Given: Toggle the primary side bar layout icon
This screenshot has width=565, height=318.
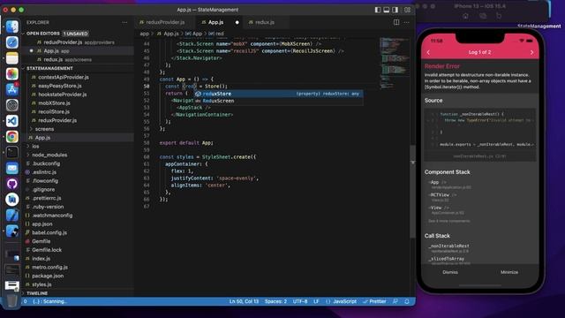Looking at the screenshot, I should [x=378, y=10].
